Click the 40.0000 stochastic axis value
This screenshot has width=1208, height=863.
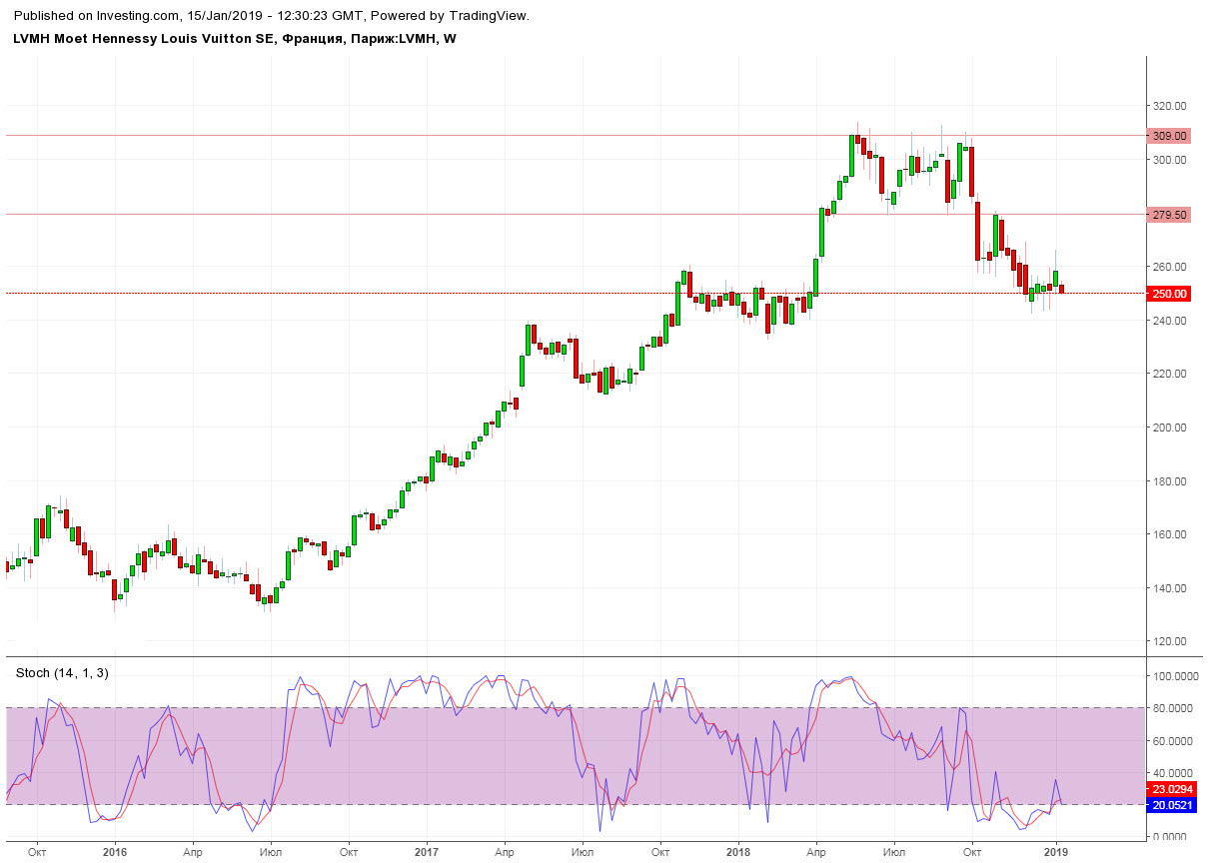pos(1173,772)
